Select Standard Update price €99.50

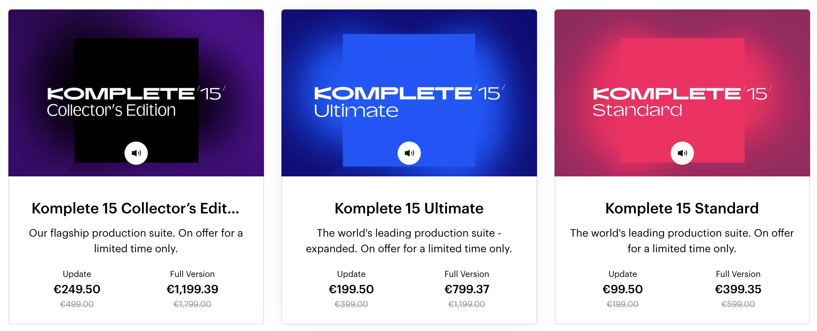click(x=623, y=289)
